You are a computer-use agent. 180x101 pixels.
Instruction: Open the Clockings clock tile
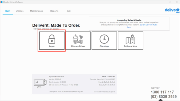point(104,41)
